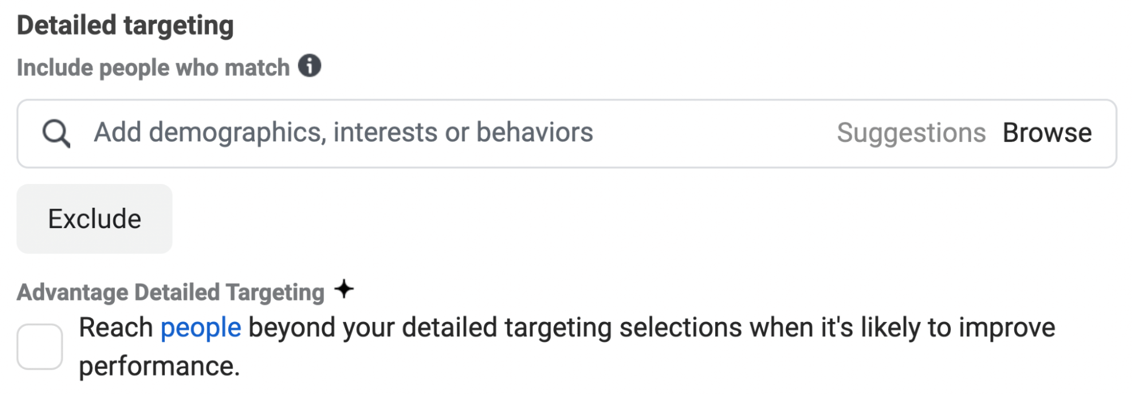This screenshot has height=395, width=1132.
Task: Click the info icon beside Include people who match
Action: (x=309, y=66)
